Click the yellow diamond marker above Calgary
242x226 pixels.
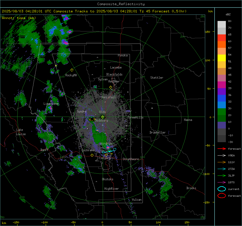pos(106,155)
